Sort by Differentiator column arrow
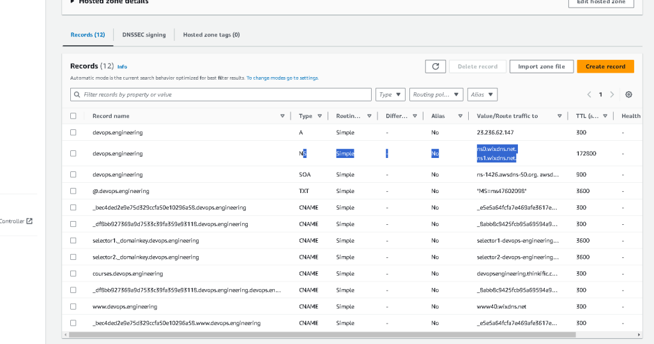Screen dimensions: 654x344 click(414, 116)
